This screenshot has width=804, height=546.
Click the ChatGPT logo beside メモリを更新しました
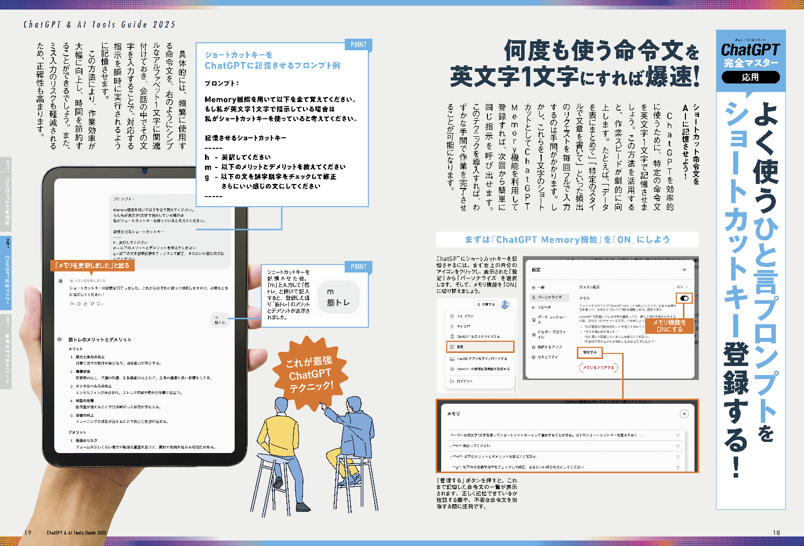pyautogui.click(x=60, y=281)
